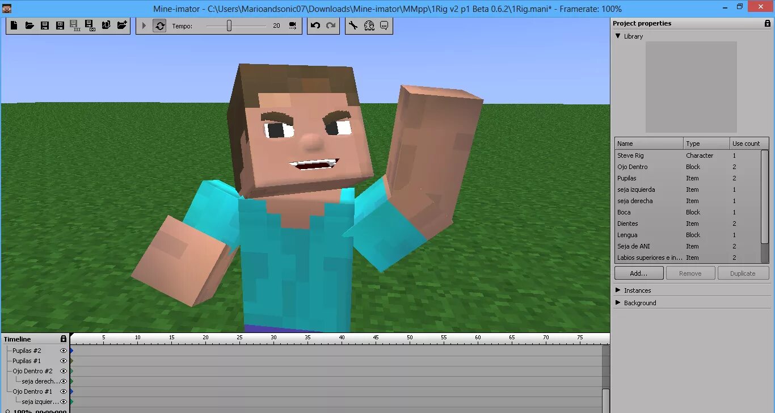
Task: Select Seja de ANI library entry
Action: coord(688,246)
